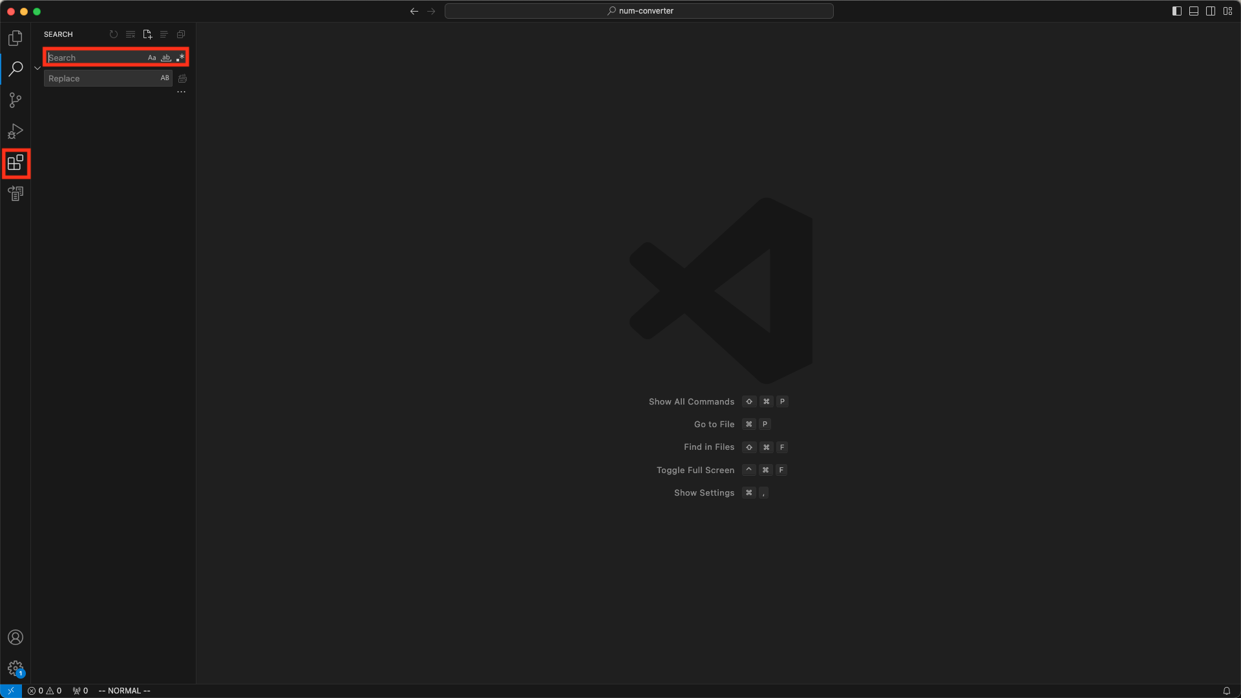Collapse the Replace row with chevron

pos(37,68)
